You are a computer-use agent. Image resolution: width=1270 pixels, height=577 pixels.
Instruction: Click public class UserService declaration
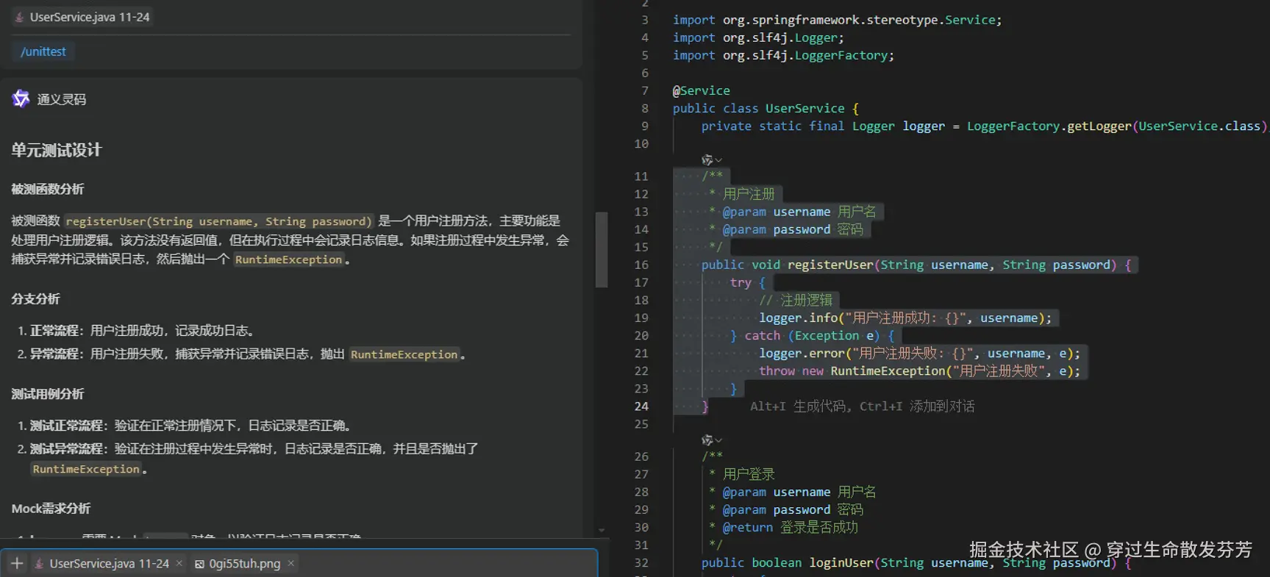point(766,108)
